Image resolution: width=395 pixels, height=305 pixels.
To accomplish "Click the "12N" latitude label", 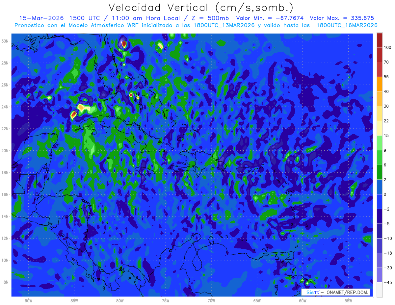I will [6, 238].
